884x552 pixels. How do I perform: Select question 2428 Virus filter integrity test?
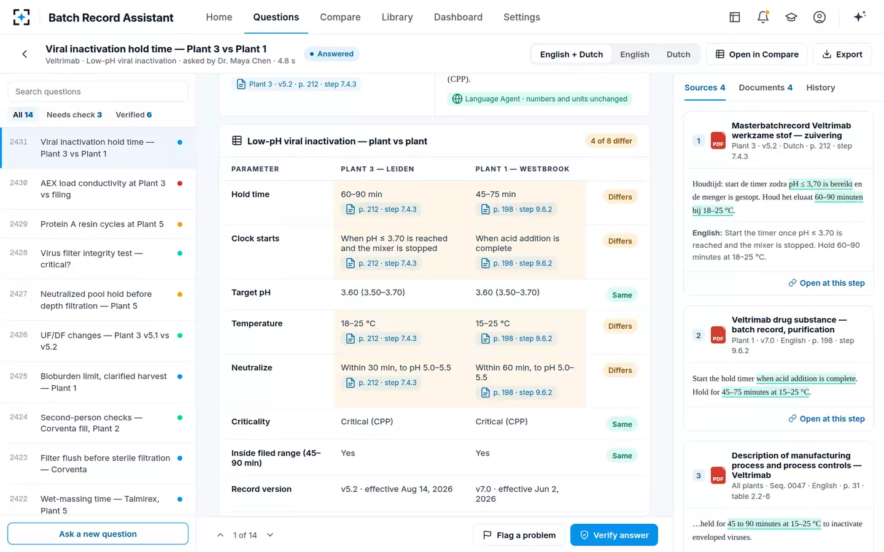coord(98,259)
